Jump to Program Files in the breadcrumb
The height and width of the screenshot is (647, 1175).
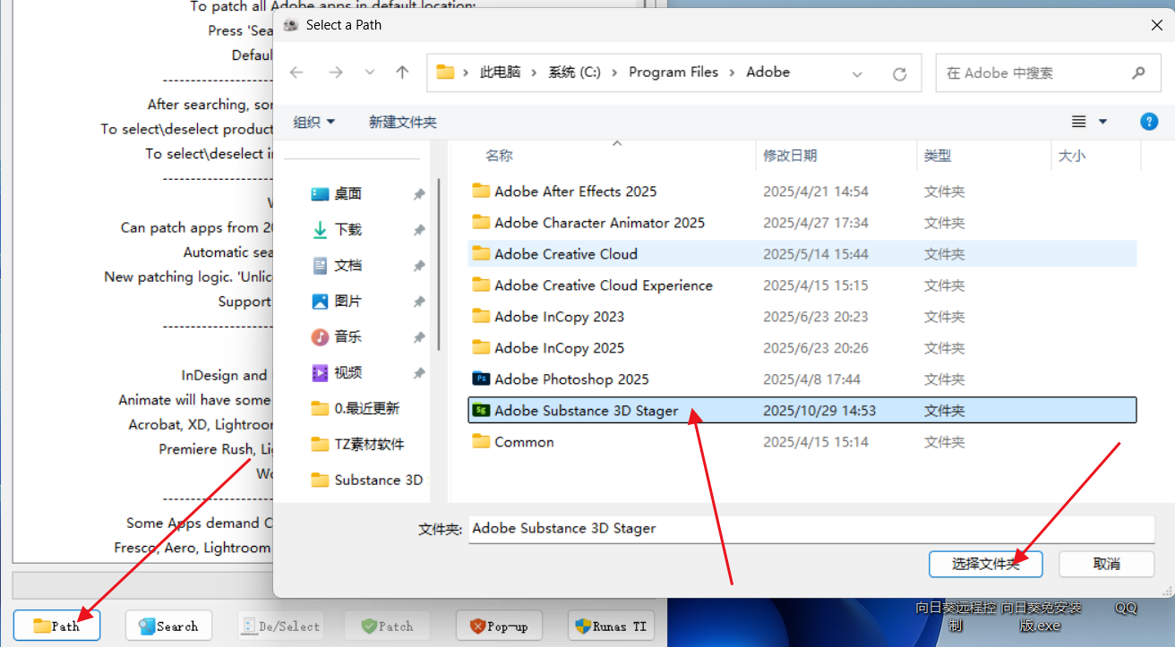(673, 72)
